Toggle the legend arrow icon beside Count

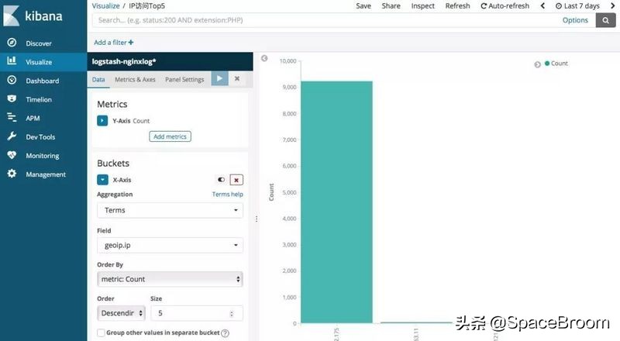coord(537,64)
